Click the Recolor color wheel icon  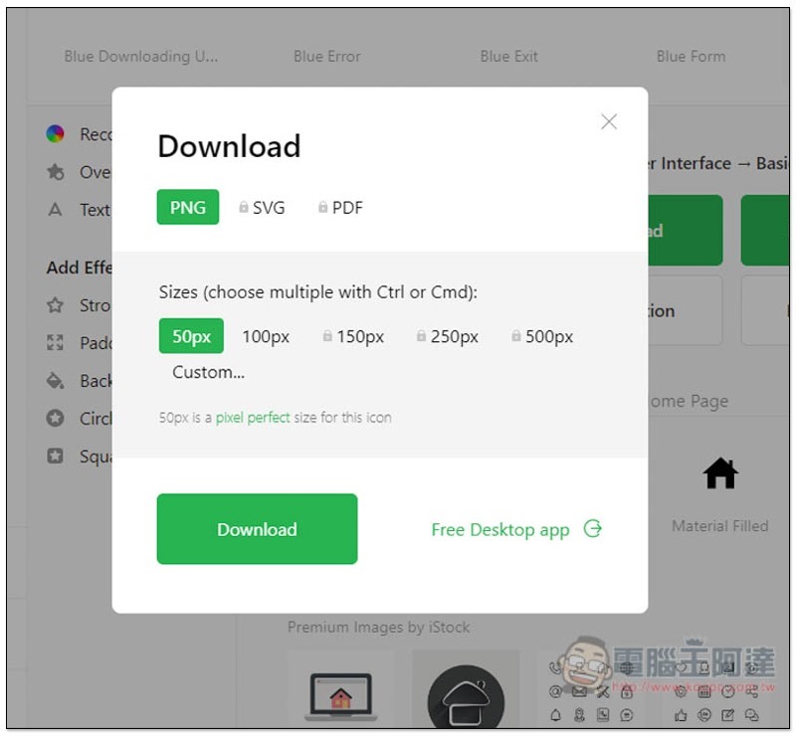[x=55, y=134]
